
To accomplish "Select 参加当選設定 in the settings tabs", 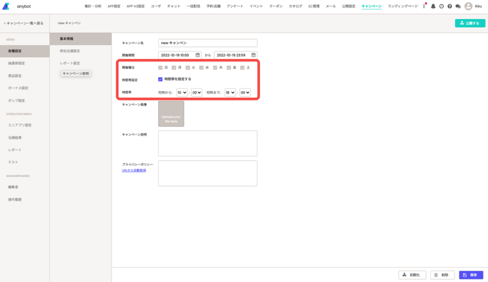I will pos(70,51).
